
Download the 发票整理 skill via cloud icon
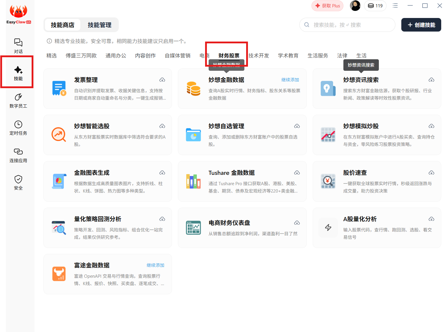[162, 80]
